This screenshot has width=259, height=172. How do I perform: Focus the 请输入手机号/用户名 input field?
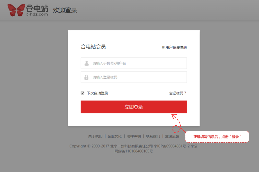(x=137, y=63)
